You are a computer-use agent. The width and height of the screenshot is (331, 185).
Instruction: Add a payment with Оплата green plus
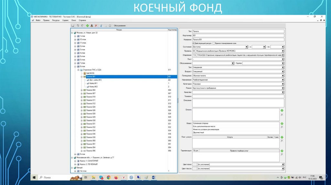(x=282, y=110)
